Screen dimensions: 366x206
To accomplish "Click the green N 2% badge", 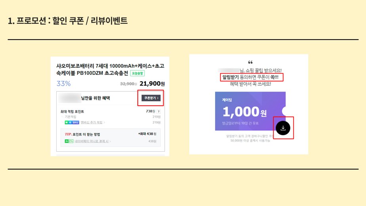I will tap(69, 141).
